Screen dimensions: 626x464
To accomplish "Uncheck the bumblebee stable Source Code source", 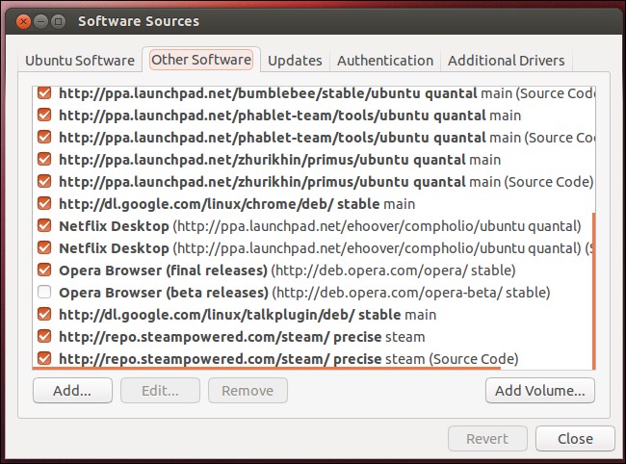I will (44, 93).
